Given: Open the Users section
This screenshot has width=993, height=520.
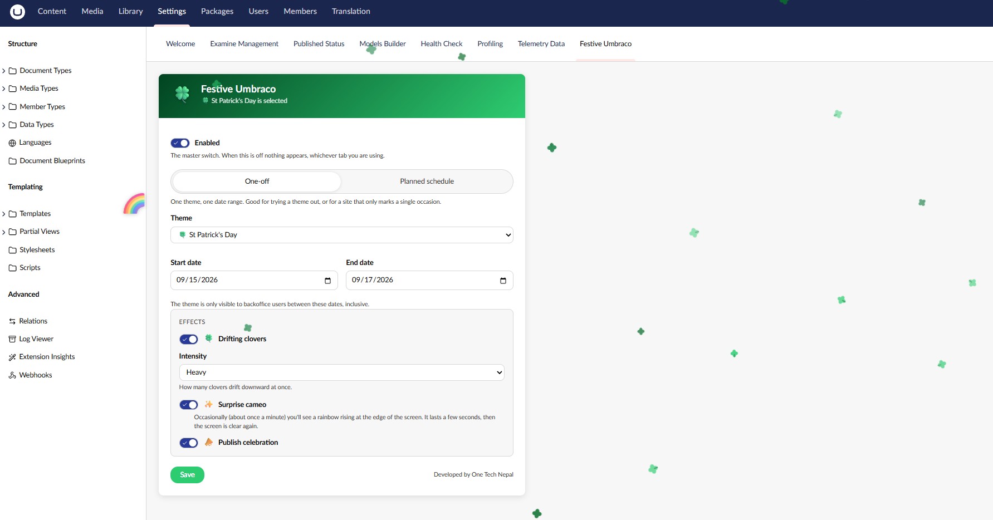Looking at the screenshot, I should click(258, 11).
